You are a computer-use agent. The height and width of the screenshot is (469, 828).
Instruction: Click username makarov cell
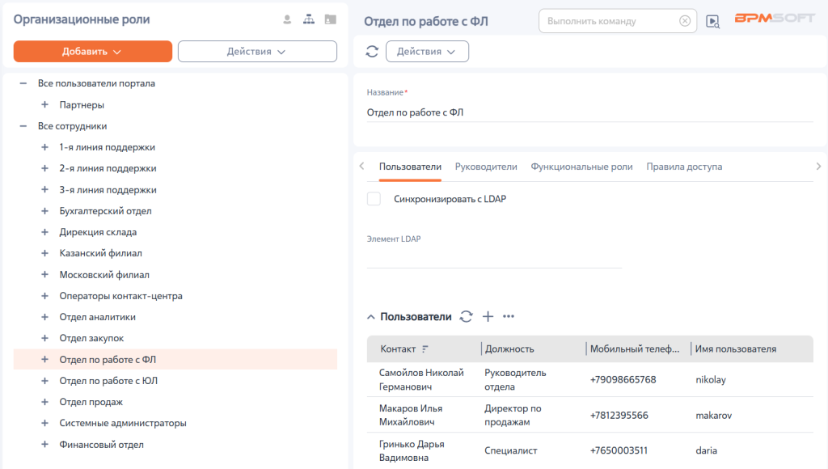[x=714, y=416]
